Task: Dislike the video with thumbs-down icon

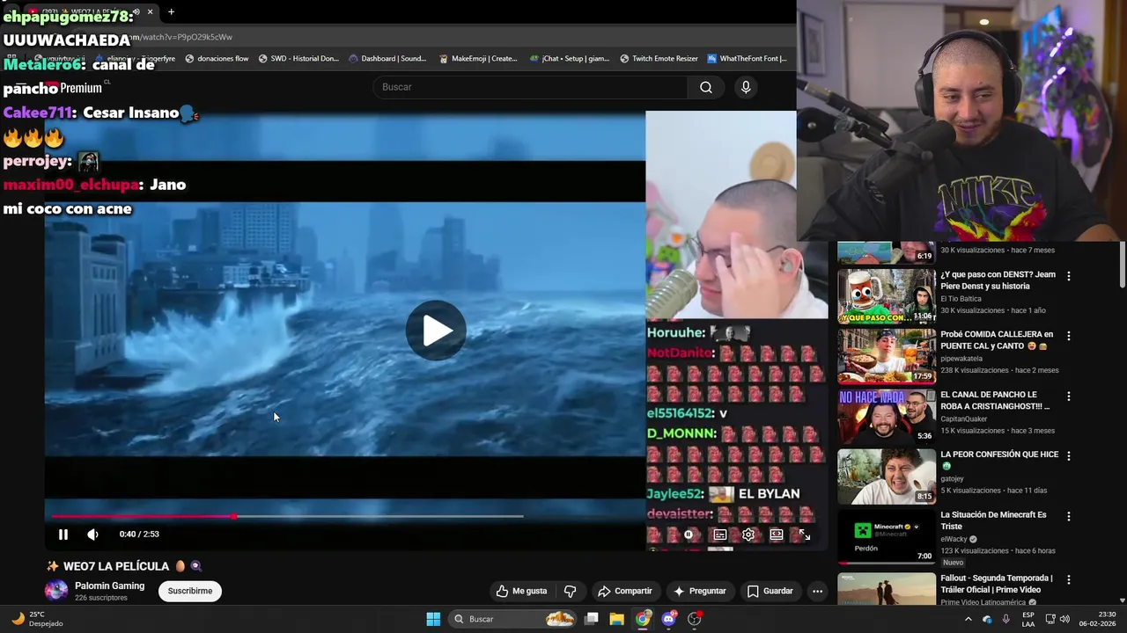Action: (570, 591)
